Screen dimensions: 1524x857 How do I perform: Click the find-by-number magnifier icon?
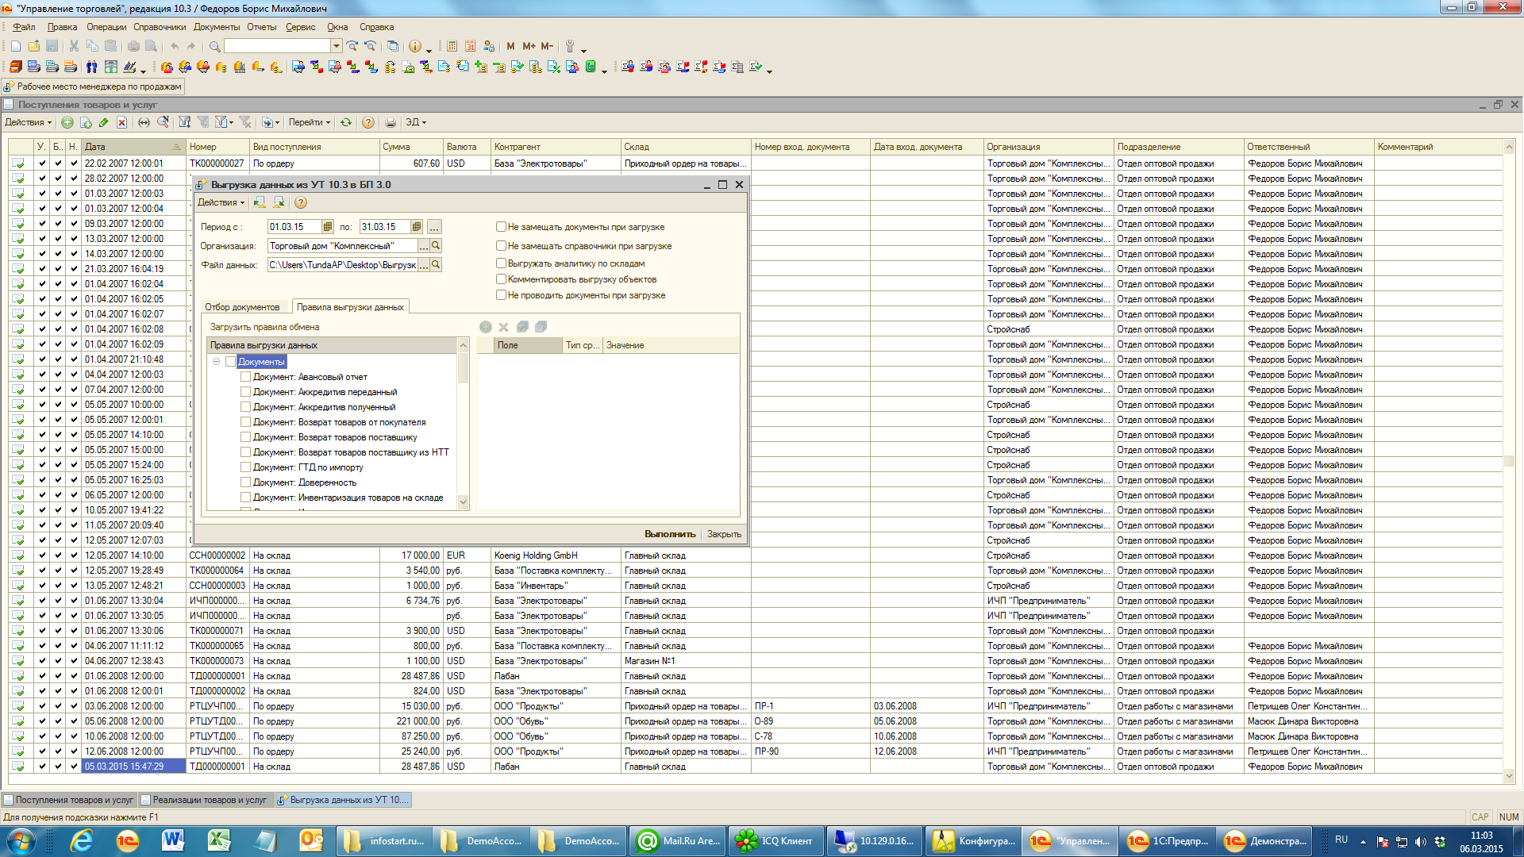(x=163, y=122)
